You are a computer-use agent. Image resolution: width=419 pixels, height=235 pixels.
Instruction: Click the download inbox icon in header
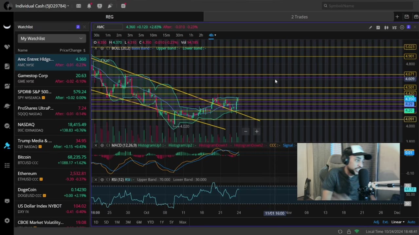tap(100, 6)
